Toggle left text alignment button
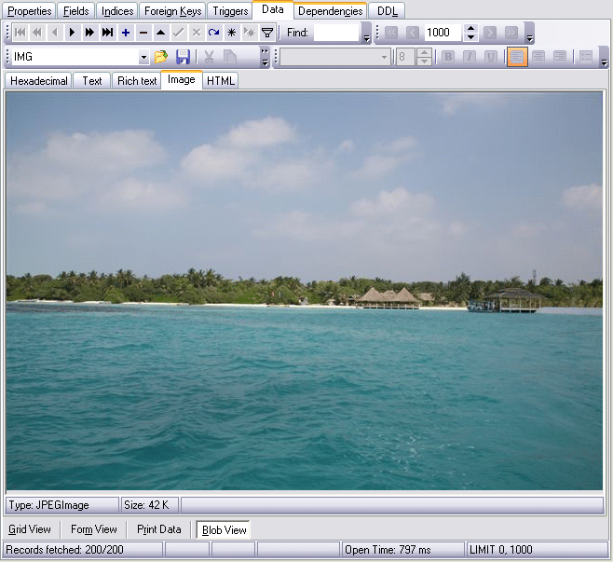The height and width of the screenshot is (562, 613). coord(518,58)
